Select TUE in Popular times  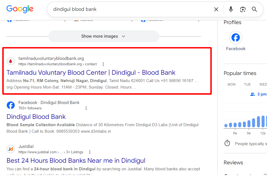tap(247, 84)
